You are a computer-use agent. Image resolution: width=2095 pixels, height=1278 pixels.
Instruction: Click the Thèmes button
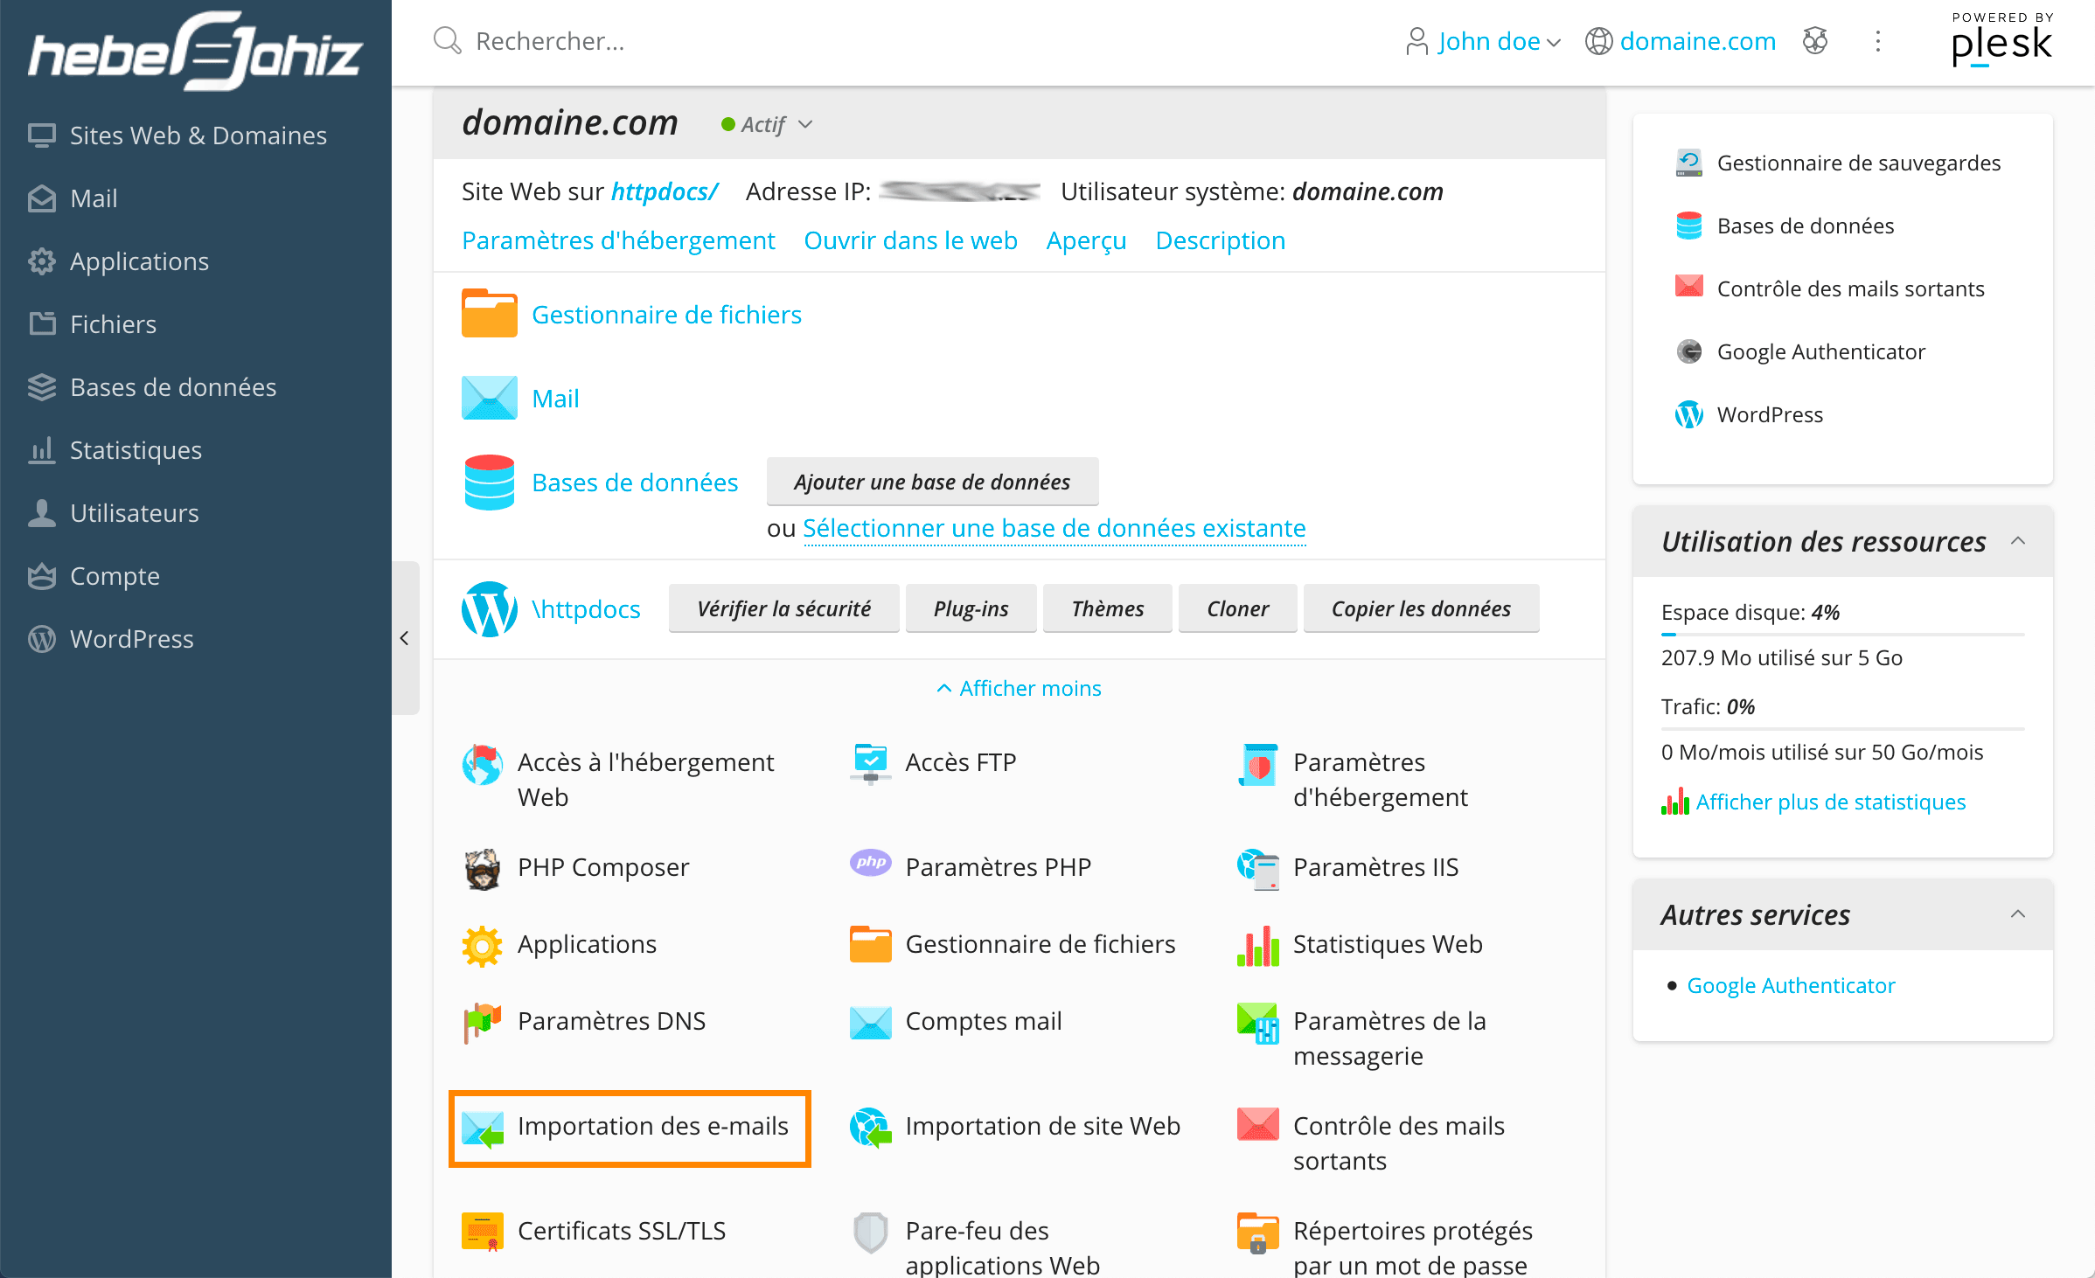tap(1108, 608)
